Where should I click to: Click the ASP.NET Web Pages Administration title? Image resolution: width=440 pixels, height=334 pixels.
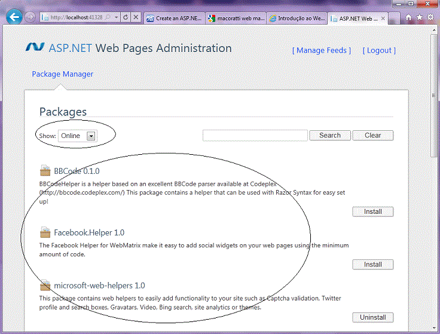click(140, 48)
